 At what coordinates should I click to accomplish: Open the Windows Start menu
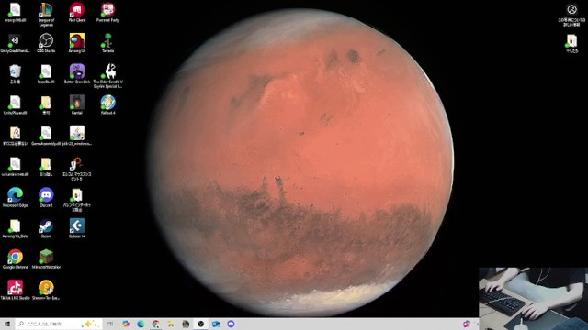pyautogui.click(x=7, y=324)
